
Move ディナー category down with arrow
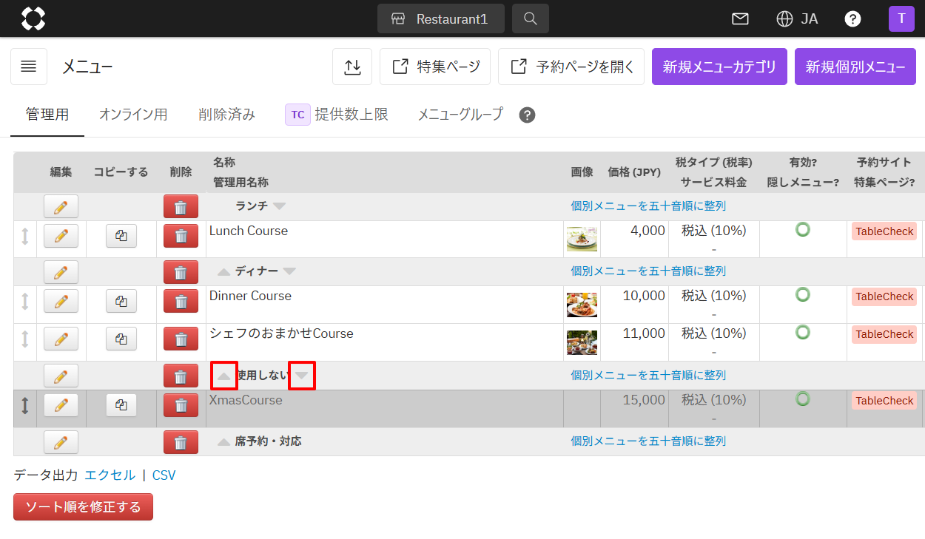(289, 271)
